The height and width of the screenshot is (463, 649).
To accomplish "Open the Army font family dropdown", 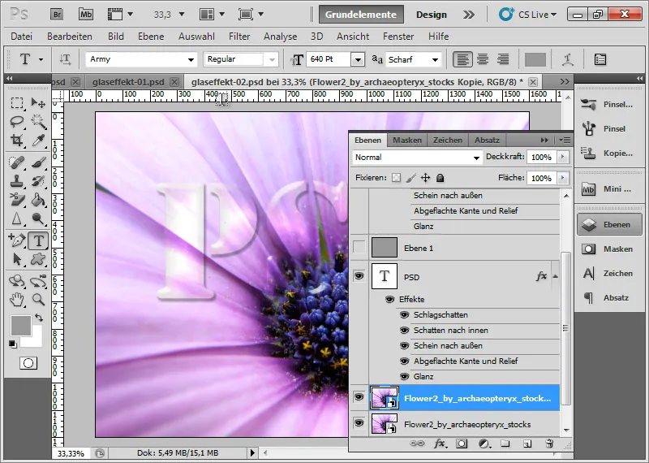I will [x=191, y=59].
